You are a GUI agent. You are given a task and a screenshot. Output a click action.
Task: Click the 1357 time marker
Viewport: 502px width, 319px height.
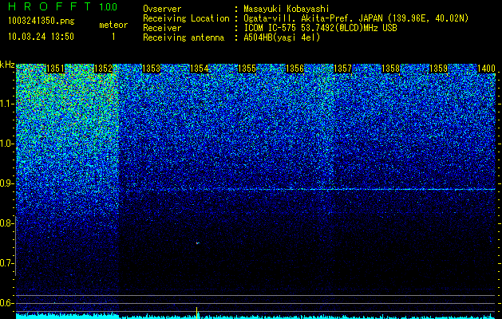tap(342, 69)
